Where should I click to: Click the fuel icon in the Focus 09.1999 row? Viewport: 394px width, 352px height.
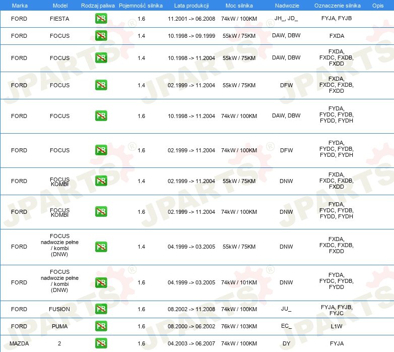pyautogui.click(x=101, y=36)
